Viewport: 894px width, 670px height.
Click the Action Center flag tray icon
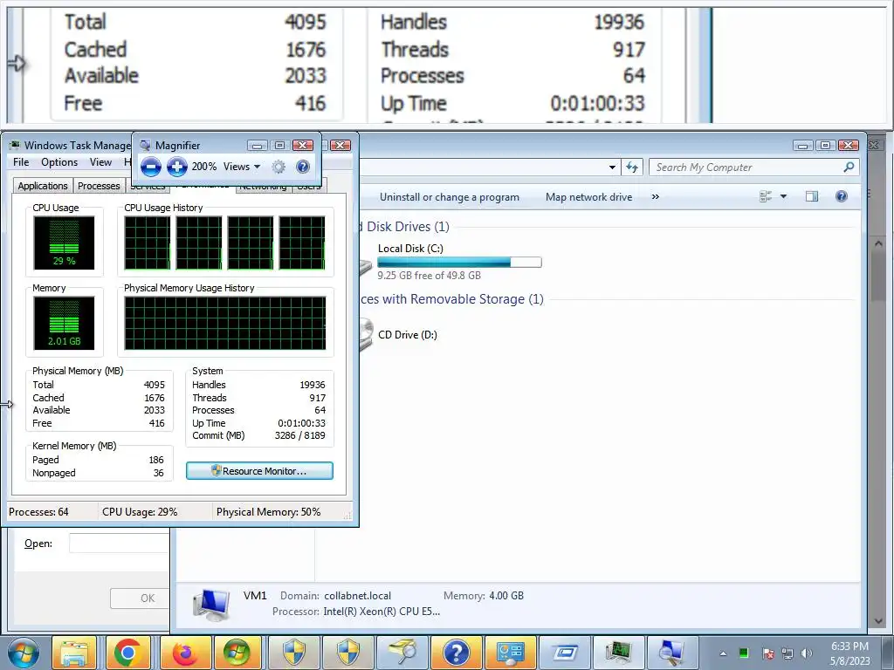pyautogui.click(x=768, y=653)
